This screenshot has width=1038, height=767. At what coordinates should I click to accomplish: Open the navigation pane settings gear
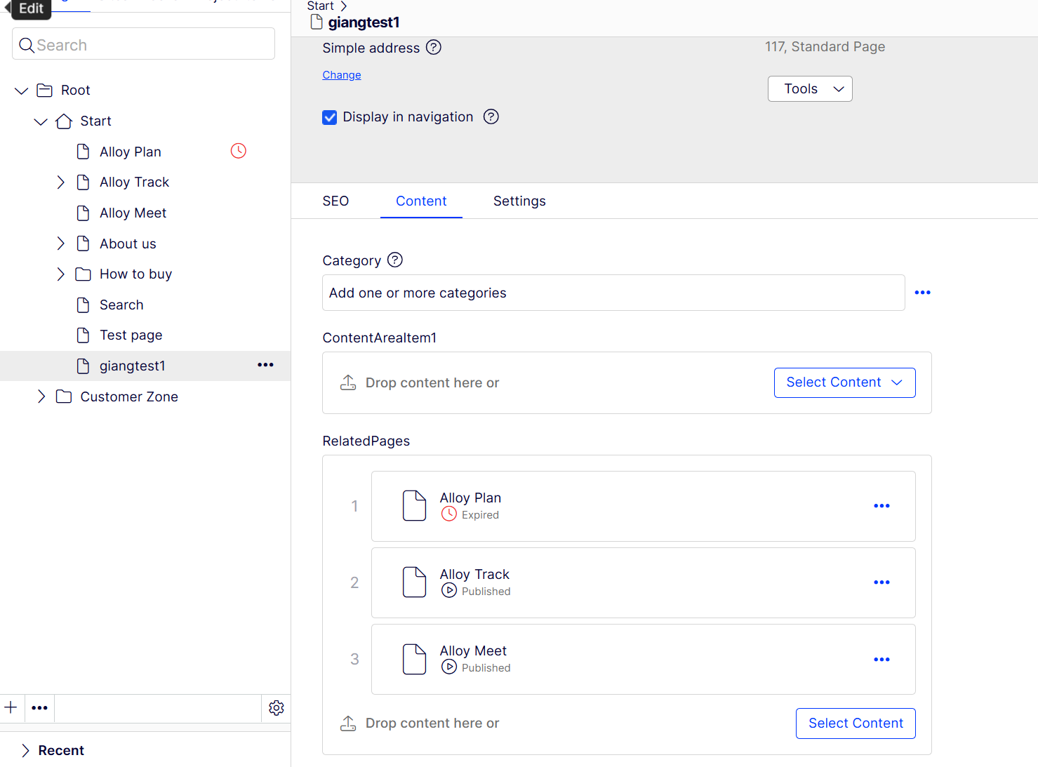pos(277,708)
